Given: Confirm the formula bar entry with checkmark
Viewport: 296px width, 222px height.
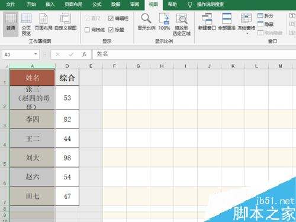Looking at the screenshot, I should [71, 54].
